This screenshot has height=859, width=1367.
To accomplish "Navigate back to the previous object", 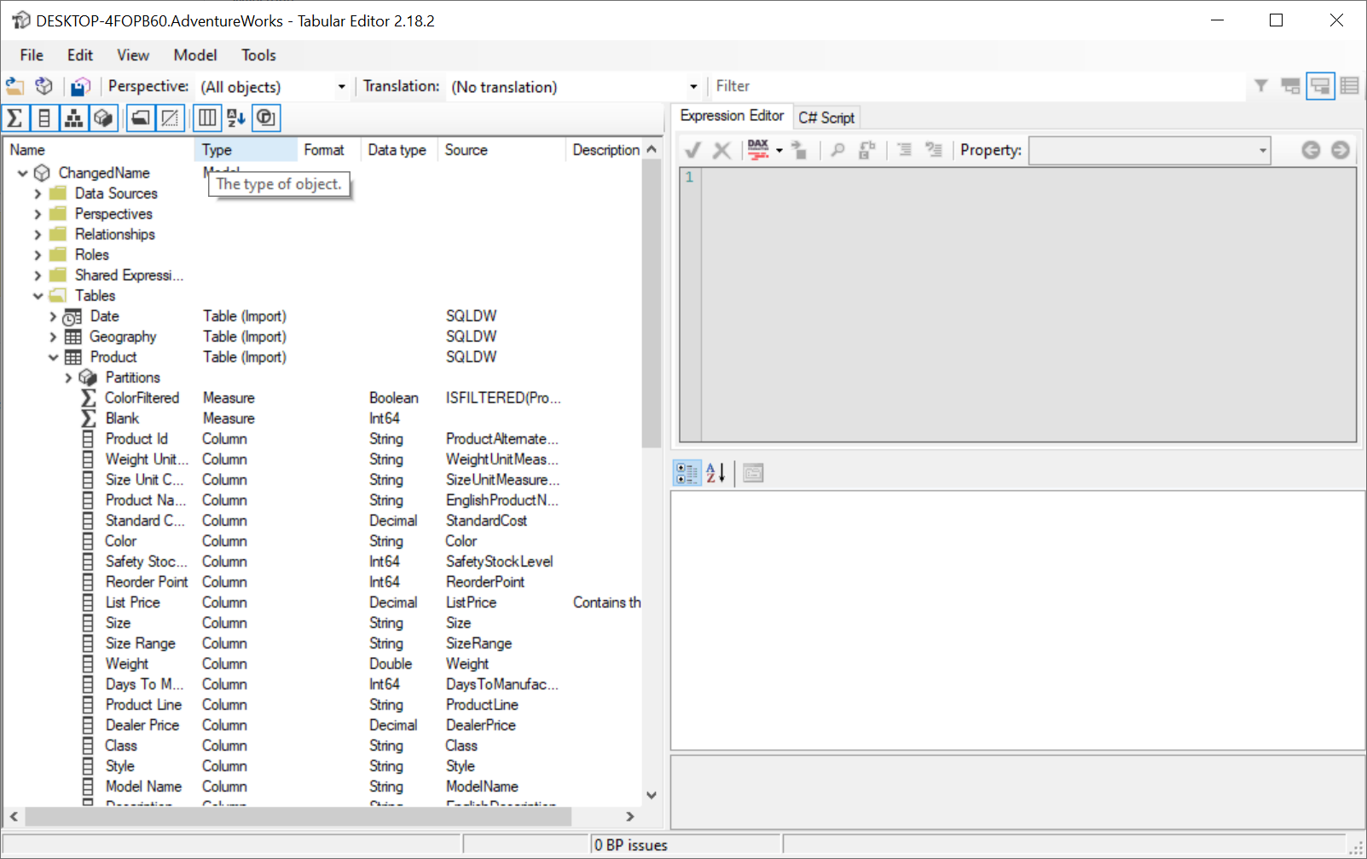I will pos(1312,150).
